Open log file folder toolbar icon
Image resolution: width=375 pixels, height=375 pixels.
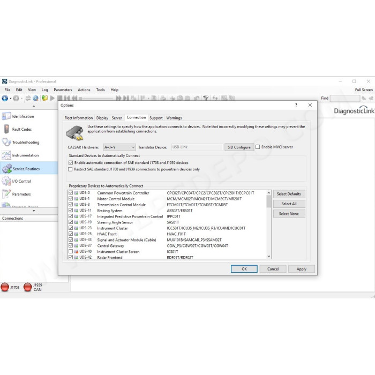click(44, 98)
